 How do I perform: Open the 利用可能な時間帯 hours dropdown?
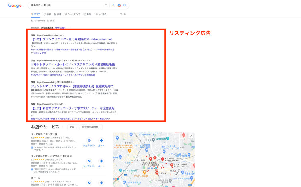click(92, 127)
